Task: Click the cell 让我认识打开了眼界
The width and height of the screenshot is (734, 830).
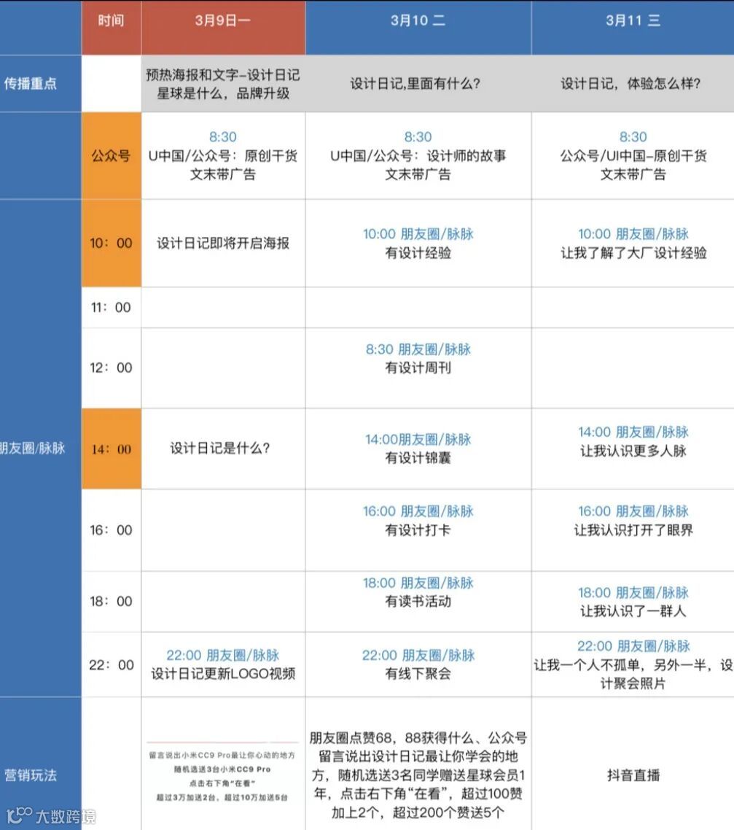Action: pyautogui.click(x=633, y=530)
